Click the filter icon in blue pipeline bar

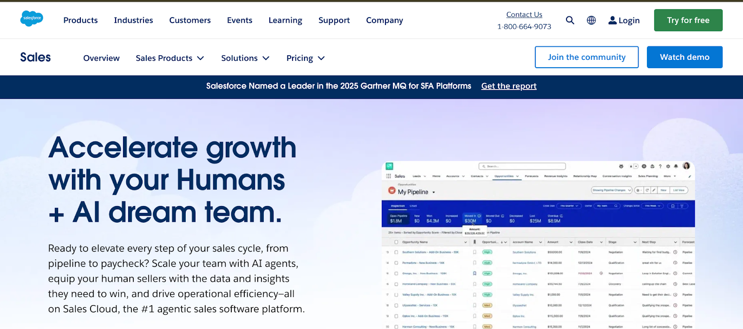(x=682, y=206)
